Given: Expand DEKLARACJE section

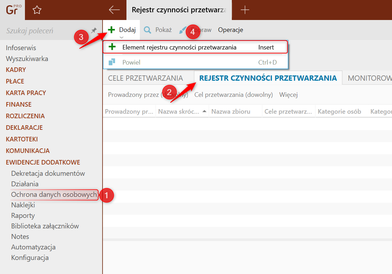Looking at the screenshot, I should tap(24, 127).
